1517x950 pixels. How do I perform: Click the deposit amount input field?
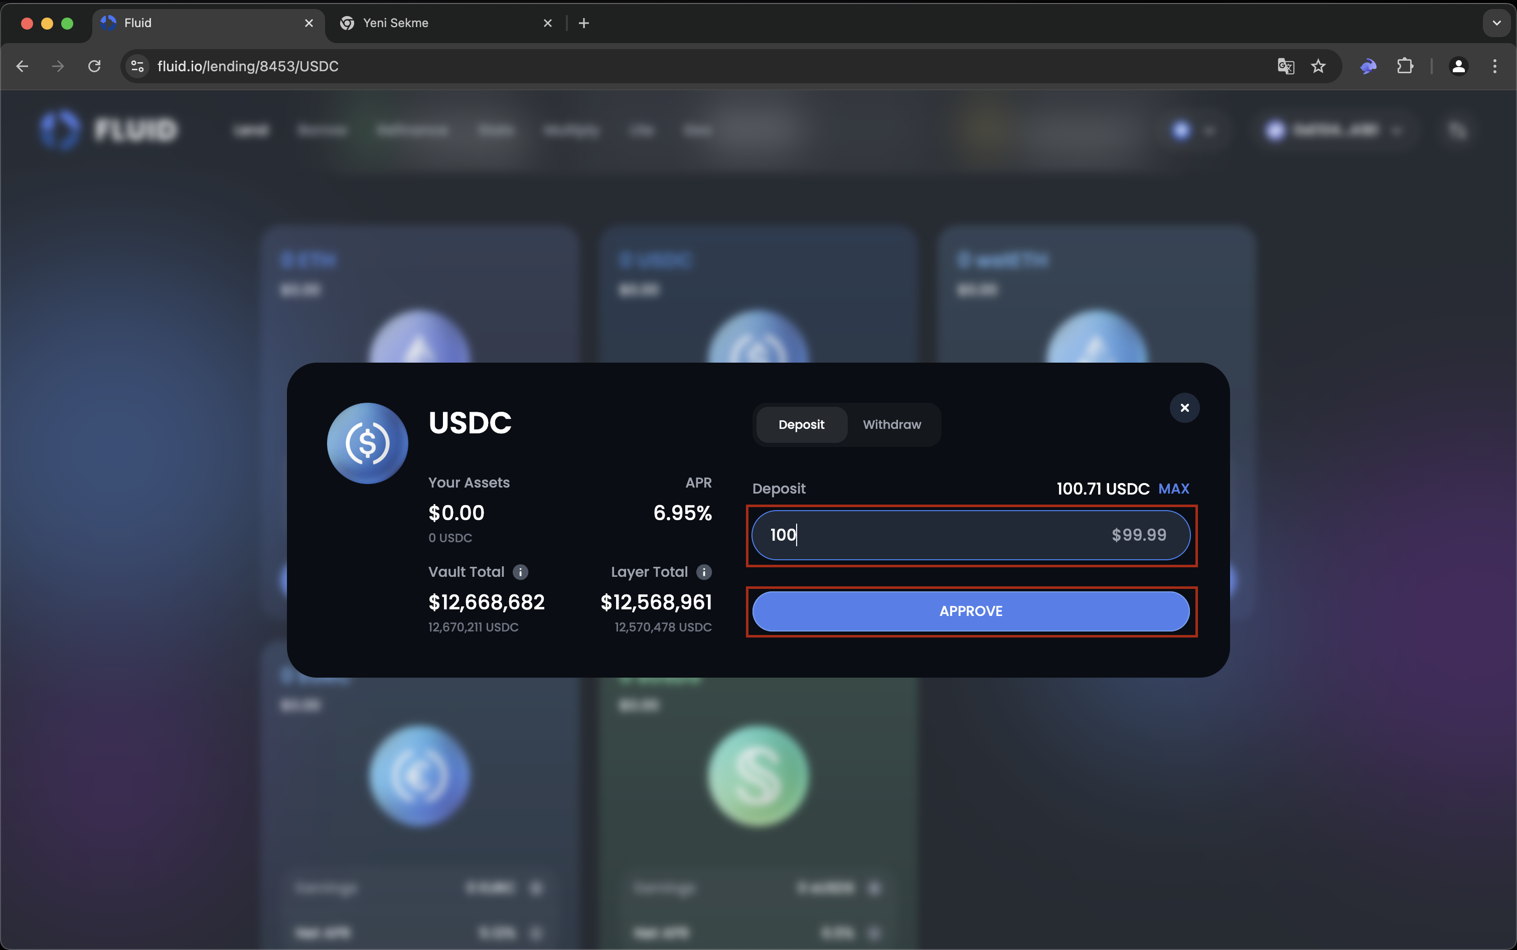click(970, 535)
